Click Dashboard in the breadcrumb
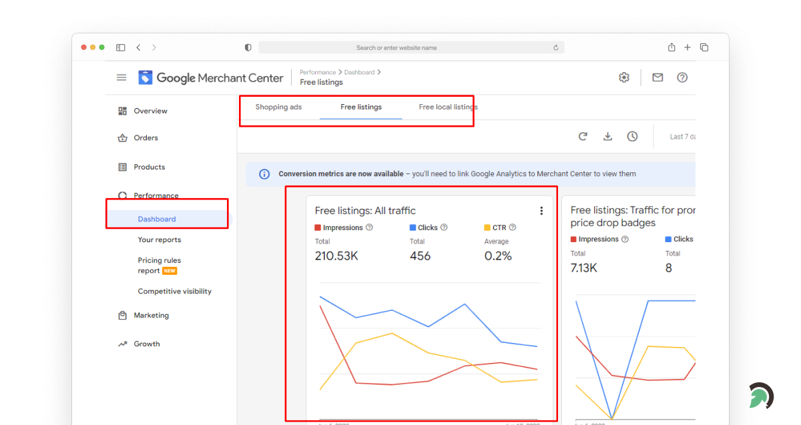Image resolution: width=801 pixels, height=425 pixels. (359, 72)
